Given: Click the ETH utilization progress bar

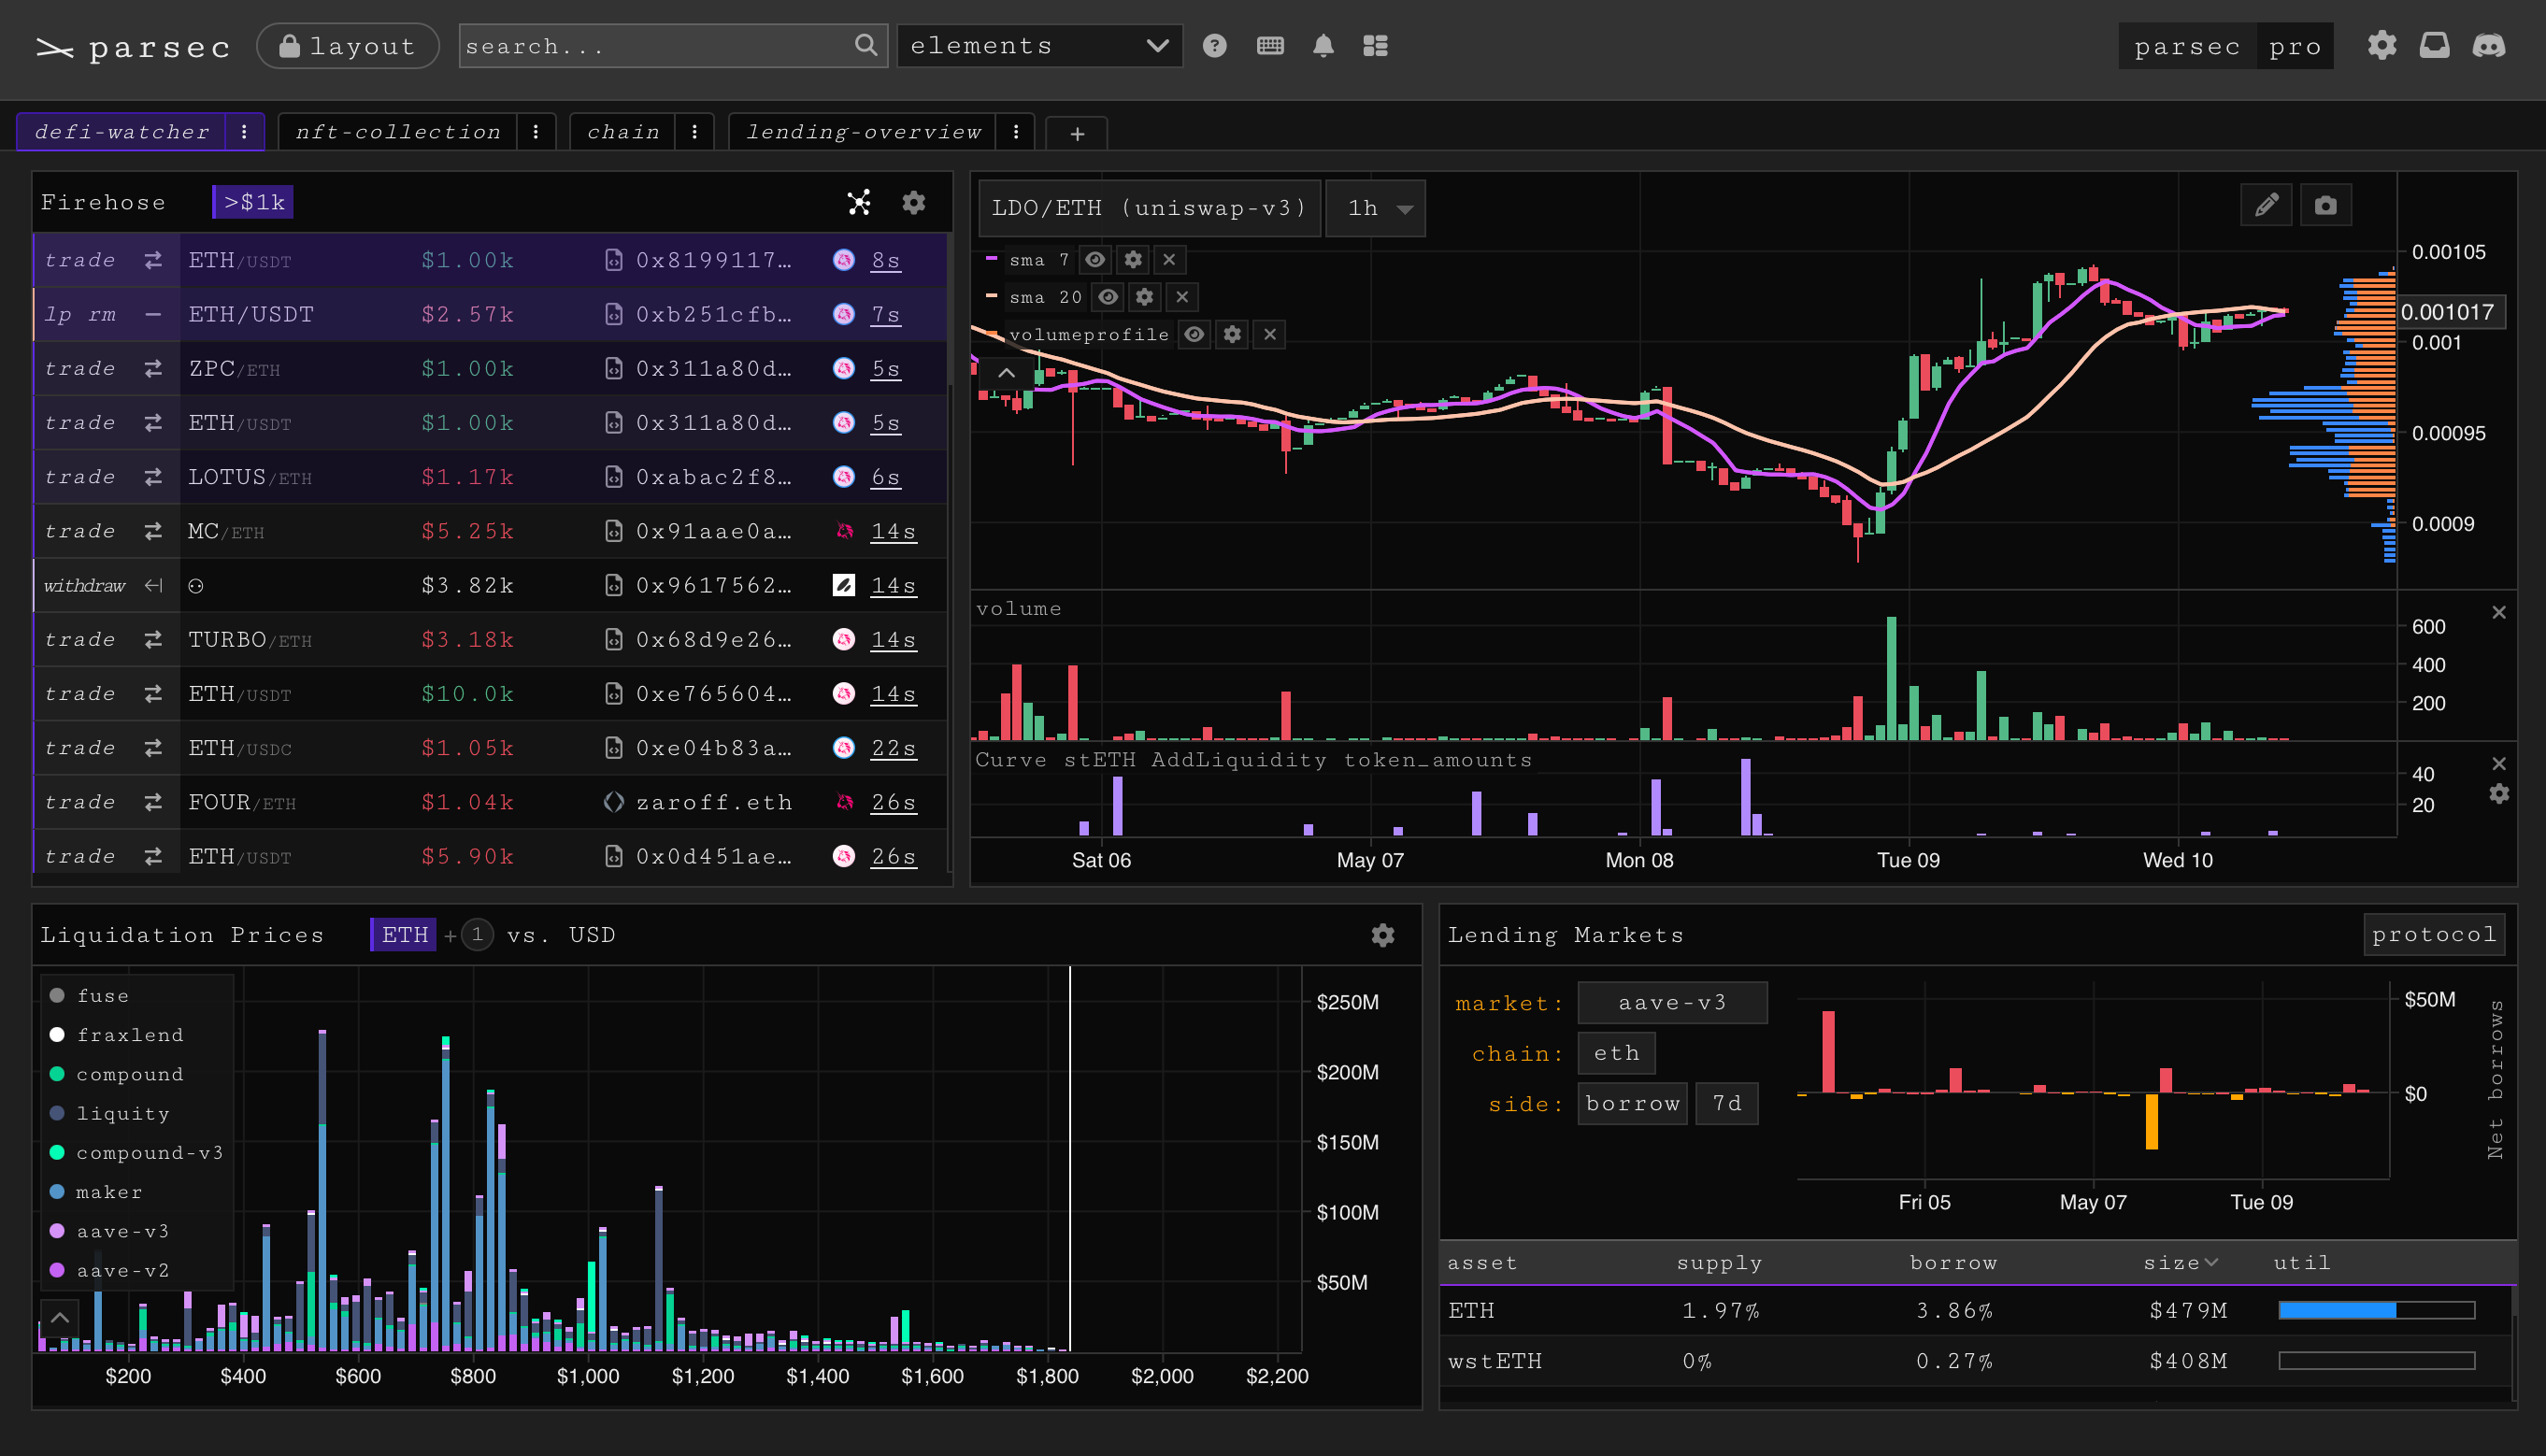Looking at the screenshot, I should coord(2375,1309).
